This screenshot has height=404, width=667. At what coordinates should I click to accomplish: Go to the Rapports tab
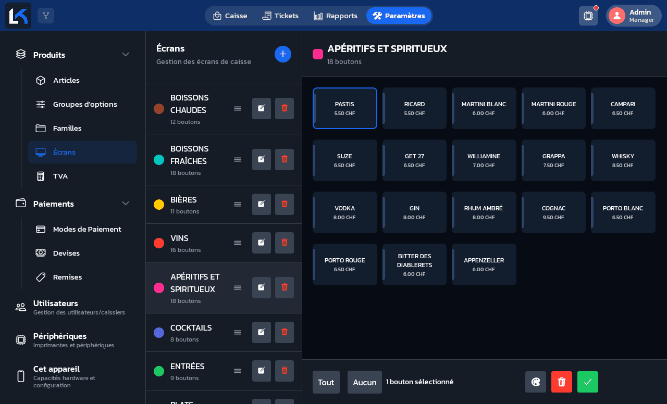coord(336,16)
